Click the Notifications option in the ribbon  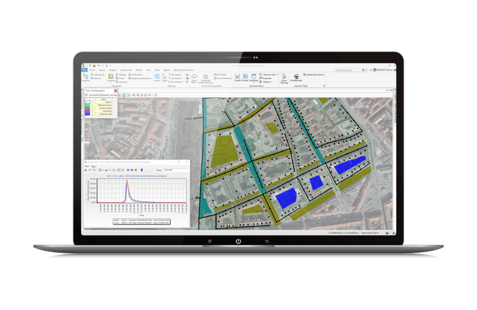(136, 74)
